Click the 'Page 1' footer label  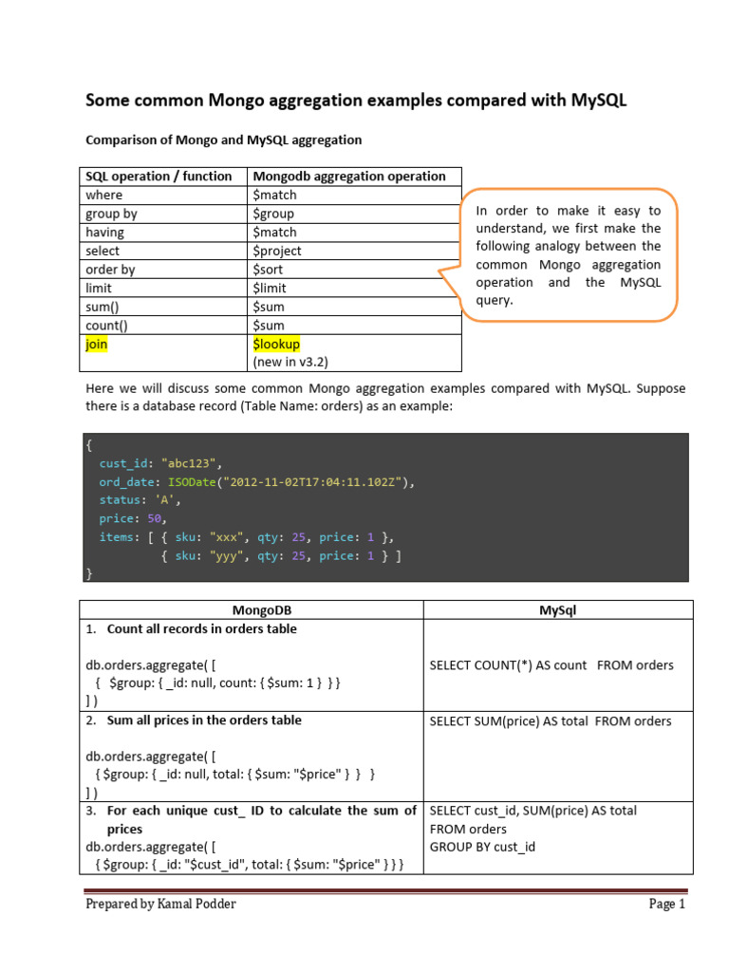pyautogui.click(x=667, y=904)
